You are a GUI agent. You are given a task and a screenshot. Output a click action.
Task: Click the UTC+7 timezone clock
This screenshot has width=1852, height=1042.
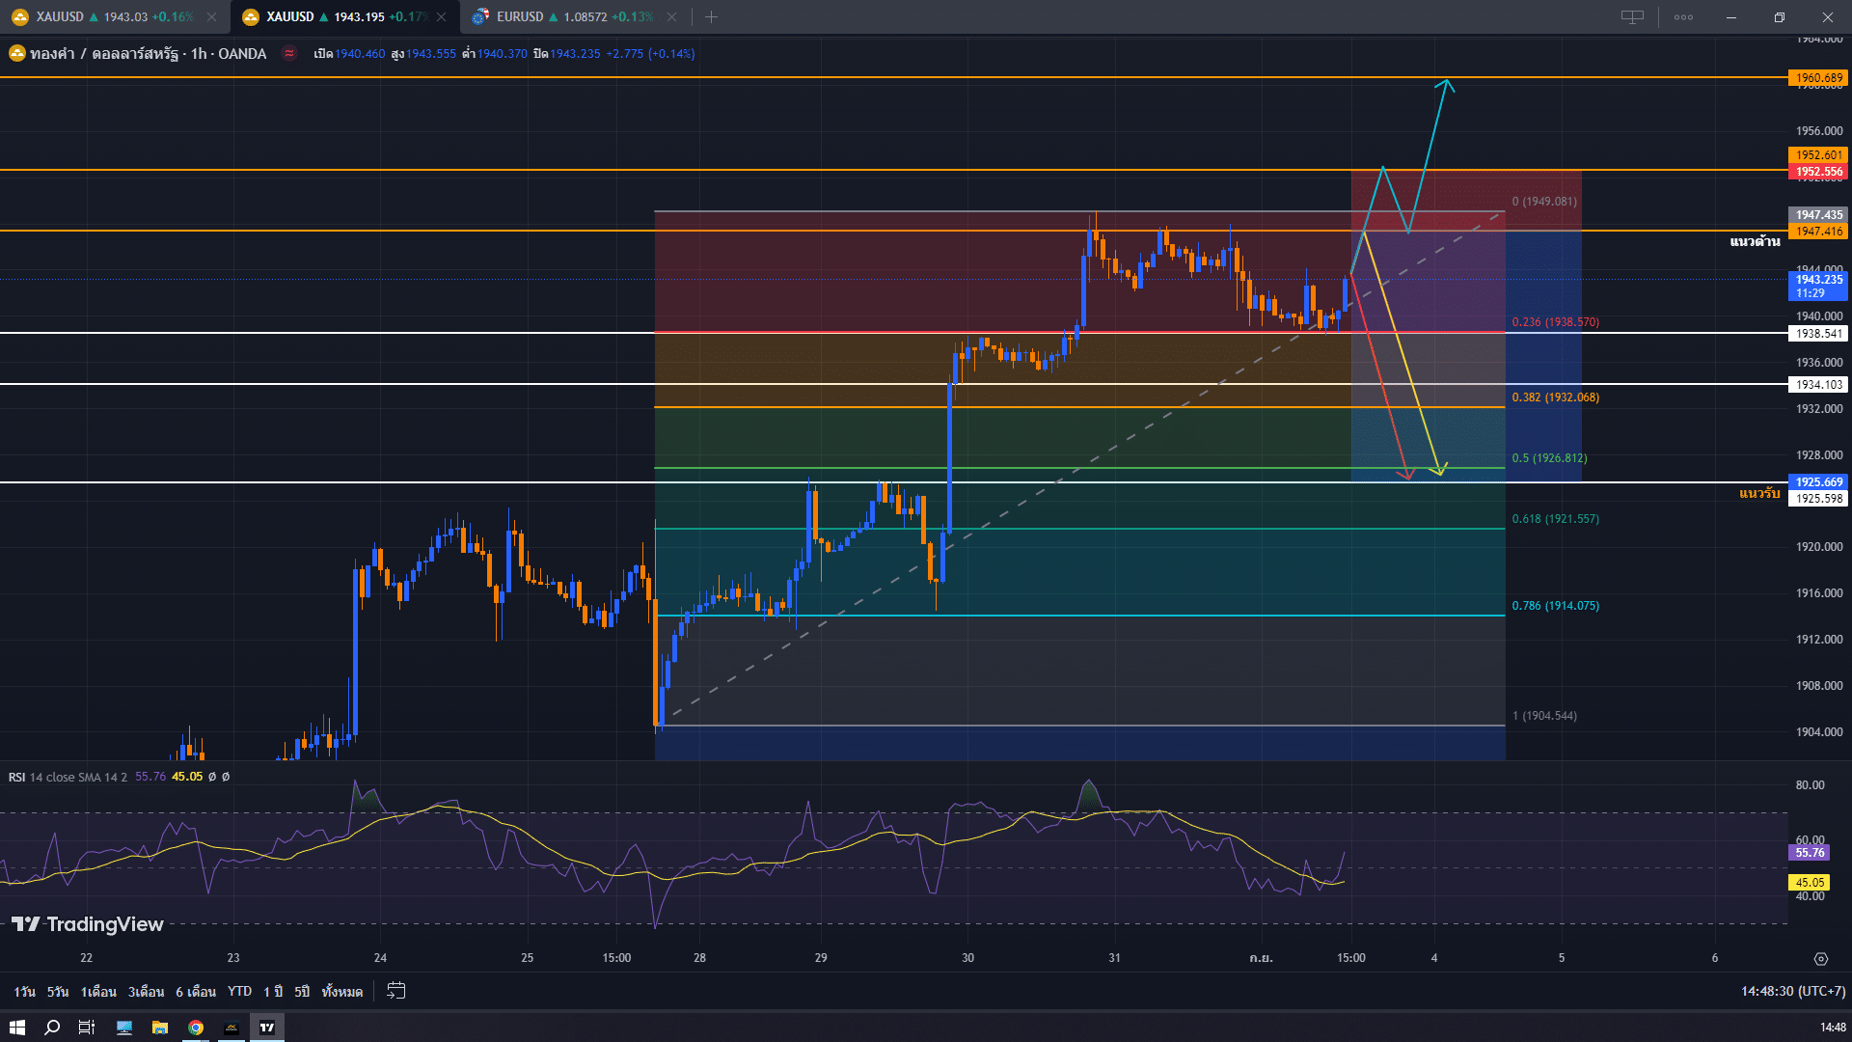[x=1792, y=991]
